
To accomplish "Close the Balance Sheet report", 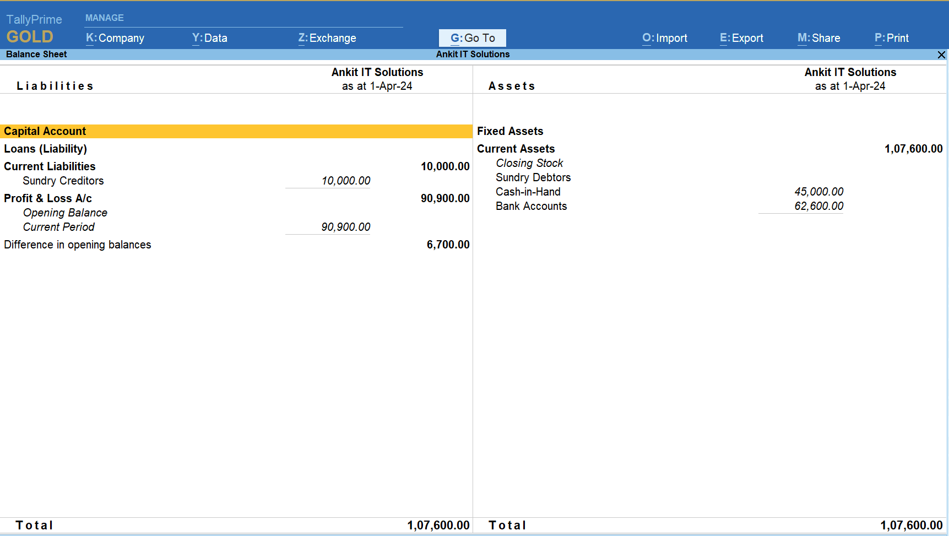I will pos(941,55).
